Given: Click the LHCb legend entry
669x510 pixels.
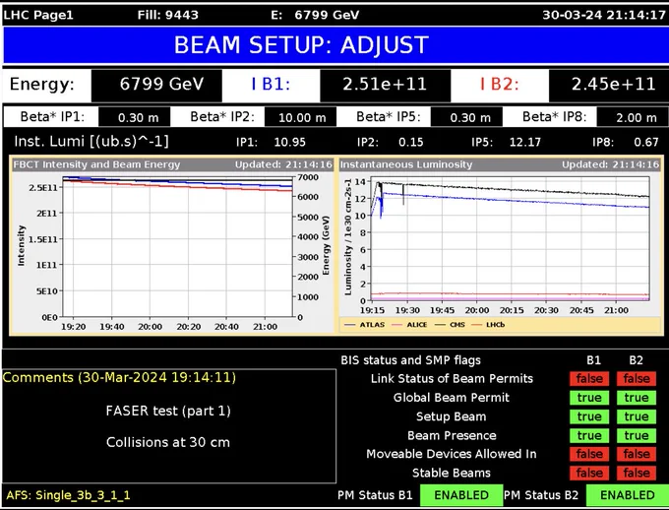Looking at the screenshot, I should coord(488,325).
